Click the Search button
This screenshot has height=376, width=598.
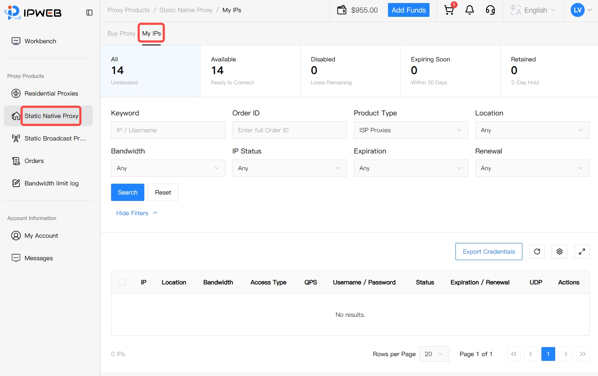coord(127,192)
